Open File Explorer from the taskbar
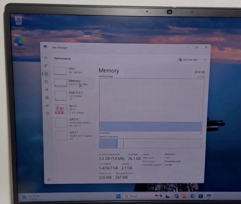The width and height of the screenshot is (241, 204). [184, 196]
